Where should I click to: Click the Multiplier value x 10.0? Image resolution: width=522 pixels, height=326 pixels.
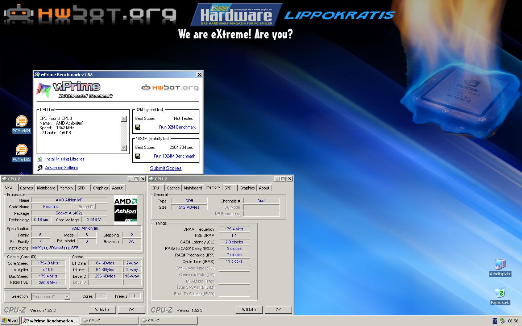click(49, 270)
